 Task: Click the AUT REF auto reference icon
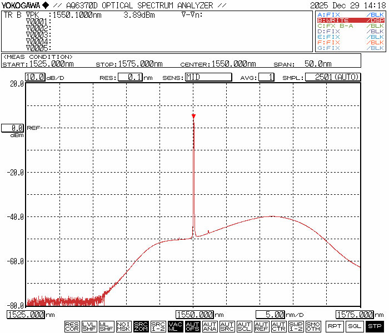coord(261,326)
